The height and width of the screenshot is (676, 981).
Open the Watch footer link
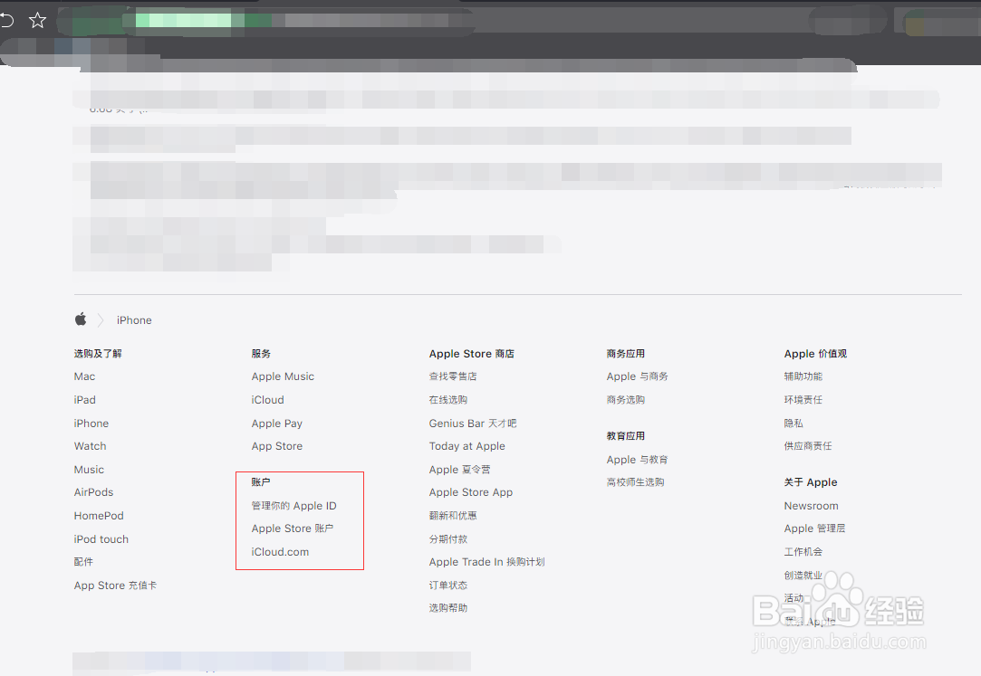pyautogui.click(x=90, y=446)
